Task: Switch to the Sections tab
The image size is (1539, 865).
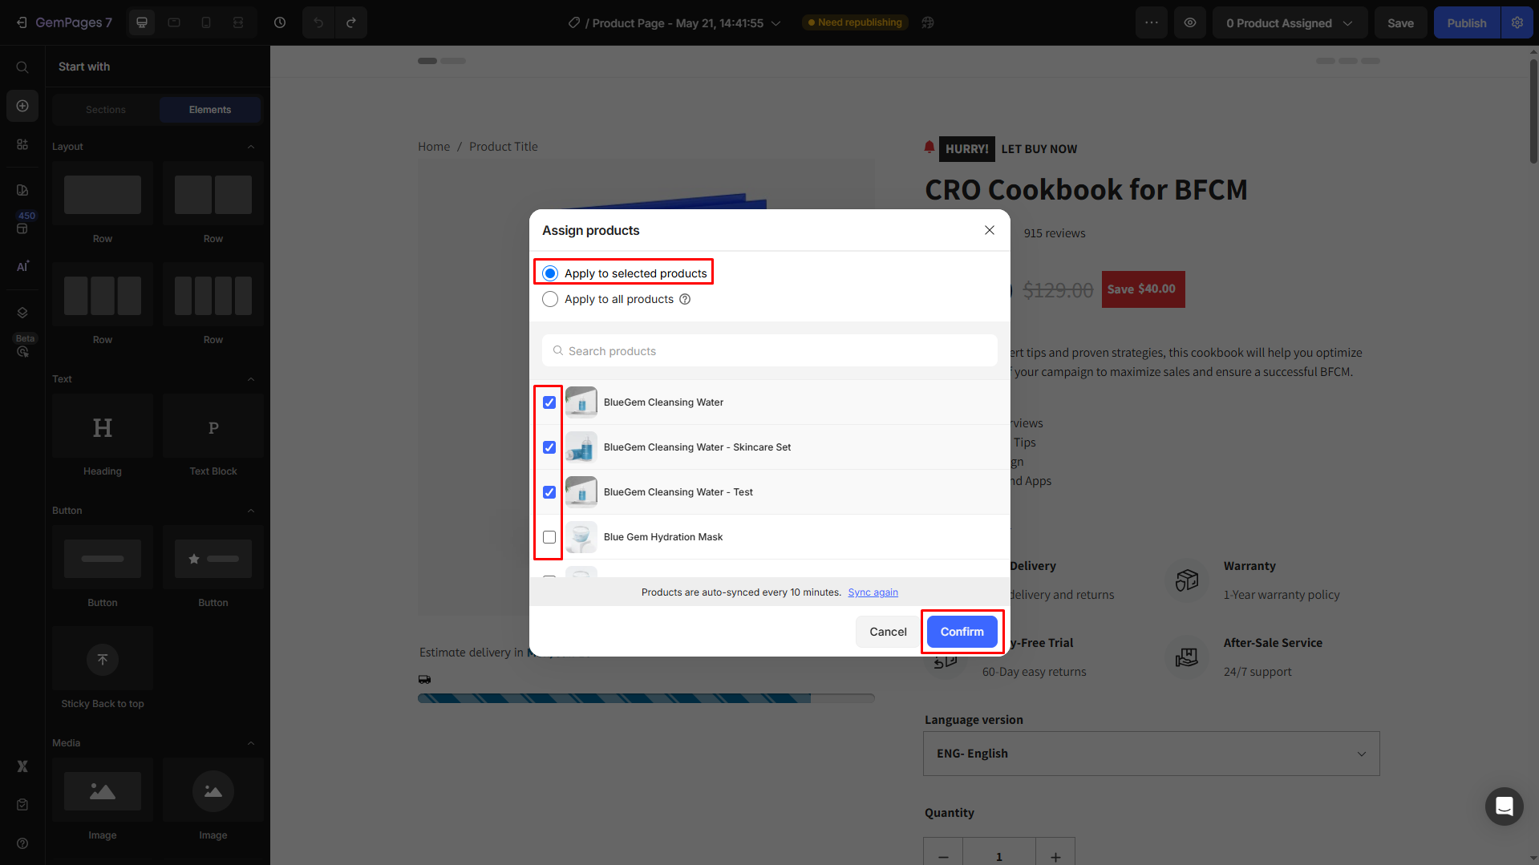Action: pyautogui.click(x=103, y=109)
